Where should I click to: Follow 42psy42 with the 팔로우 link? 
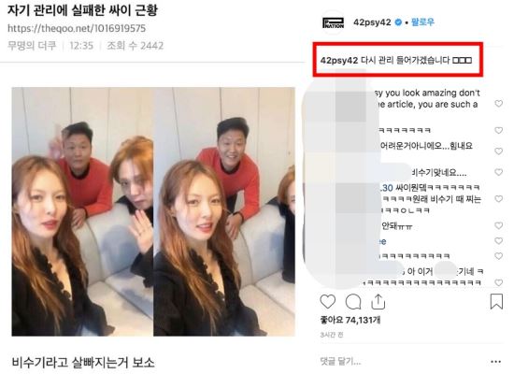422,22
